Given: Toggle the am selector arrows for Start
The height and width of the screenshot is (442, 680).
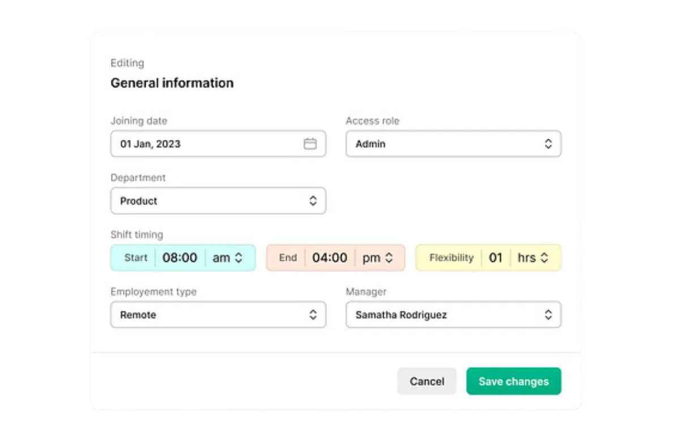Looking at the screenshot, I should [x=239, y=258].
